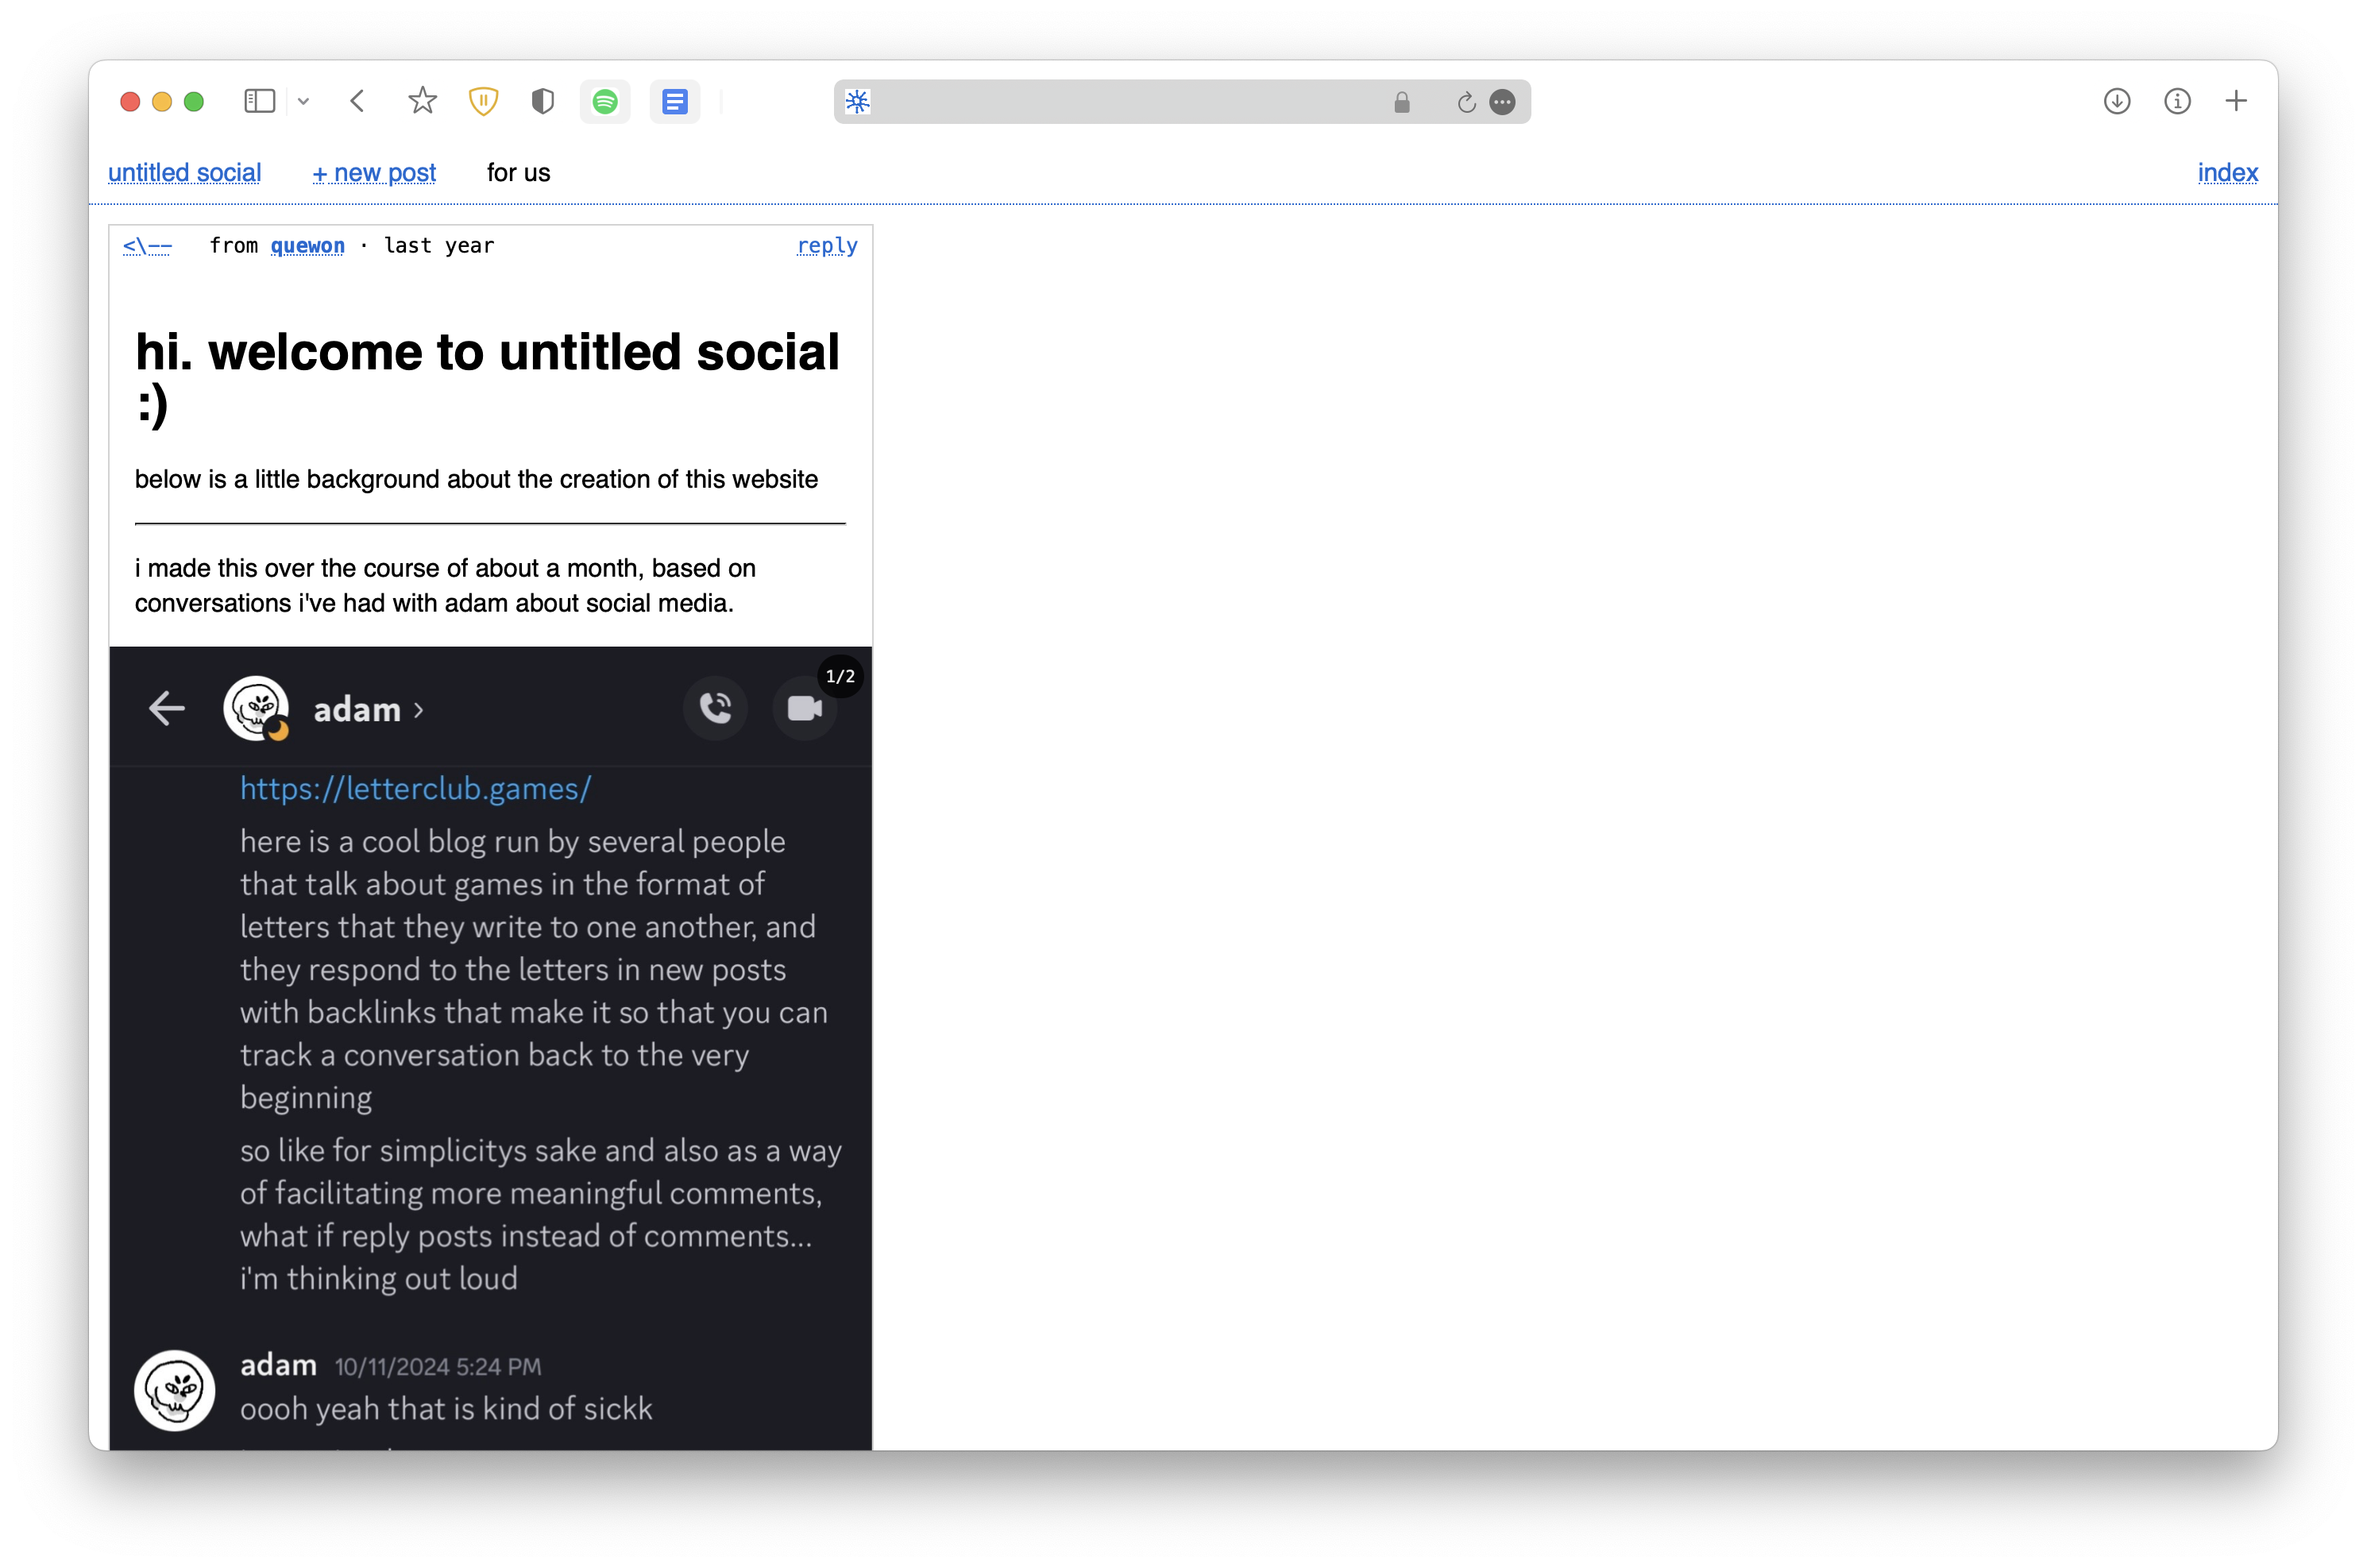This screenshot has width=2367, height=1568.
Task: Open the letterclub.games link
Action: tap(415, 788)
